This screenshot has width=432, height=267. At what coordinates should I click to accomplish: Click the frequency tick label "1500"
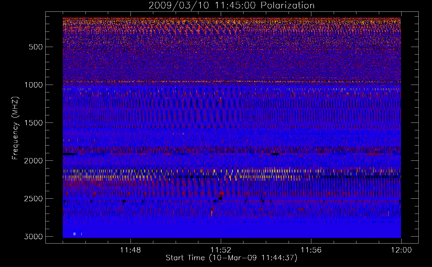(33, 123)
